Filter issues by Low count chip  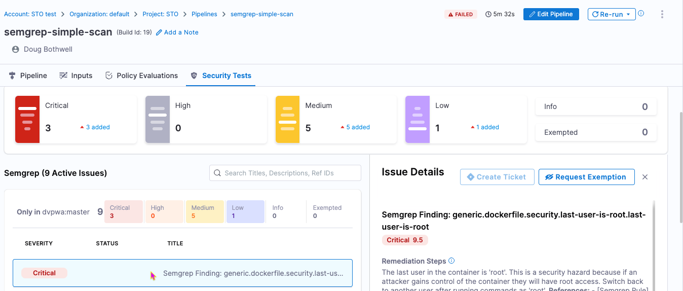coord(245,211)
